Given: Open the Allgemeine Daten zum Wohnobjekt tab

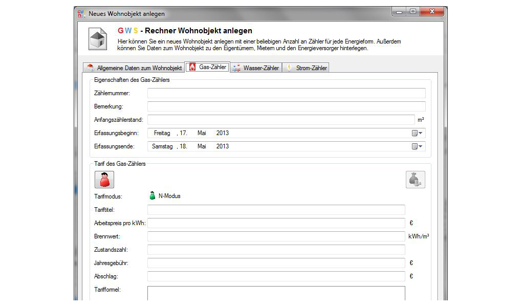Looking at the screenshot, I should (134, 68).
